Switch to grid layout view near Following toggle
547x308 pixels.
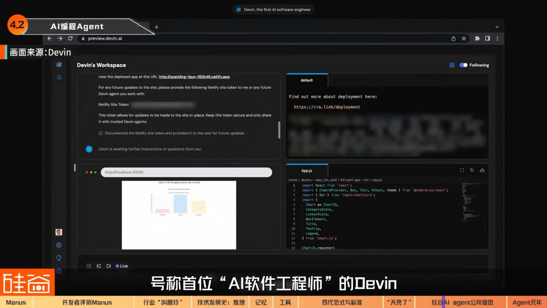pyautogui.click(x=452, y=65)
